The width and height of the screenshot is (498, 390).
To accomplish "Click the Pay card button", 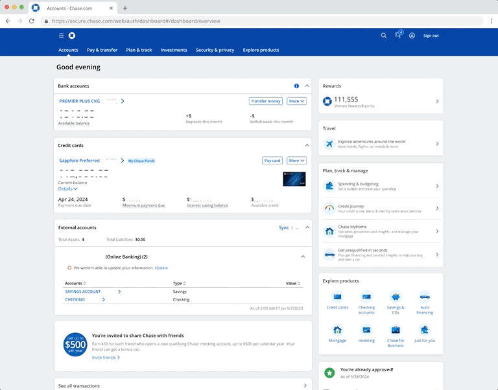I will point(272,161).
